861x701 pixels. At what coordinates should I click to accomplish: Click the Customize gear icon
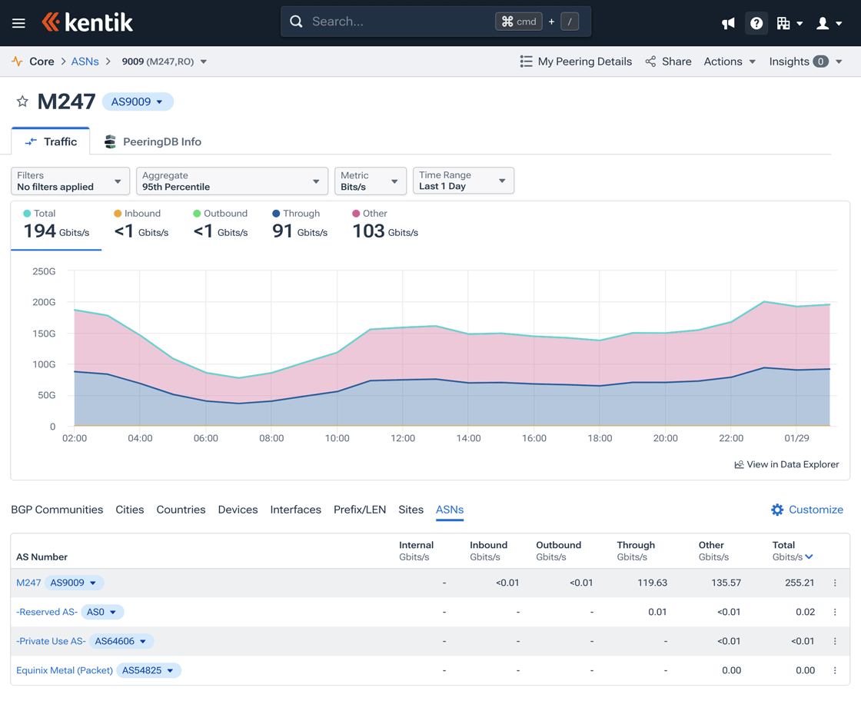point(777,510)
